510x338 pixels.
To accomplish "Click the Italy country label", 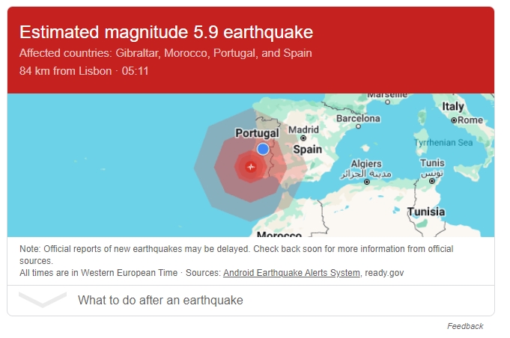I will pyautogui.click(x=453, y=107).
